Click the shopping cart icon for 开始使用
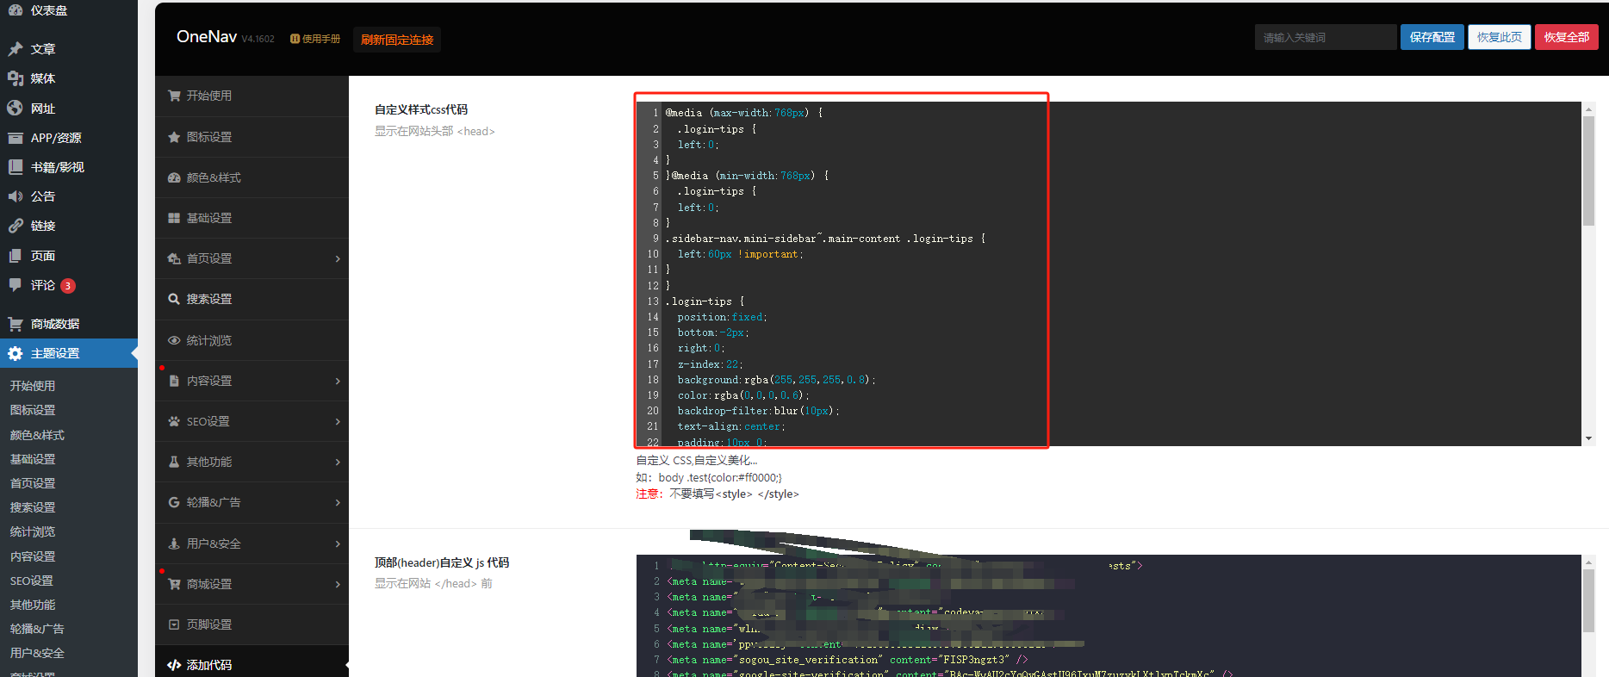The image size is (1609, 677). [x=174, y=96]
